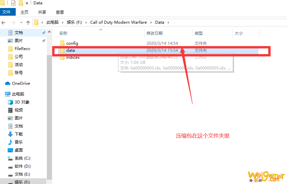This screenshot has width=287, height=184.
Task: Expand the chevron after 娱乐 (F:) breadcrumb
Action: point(86,22)
